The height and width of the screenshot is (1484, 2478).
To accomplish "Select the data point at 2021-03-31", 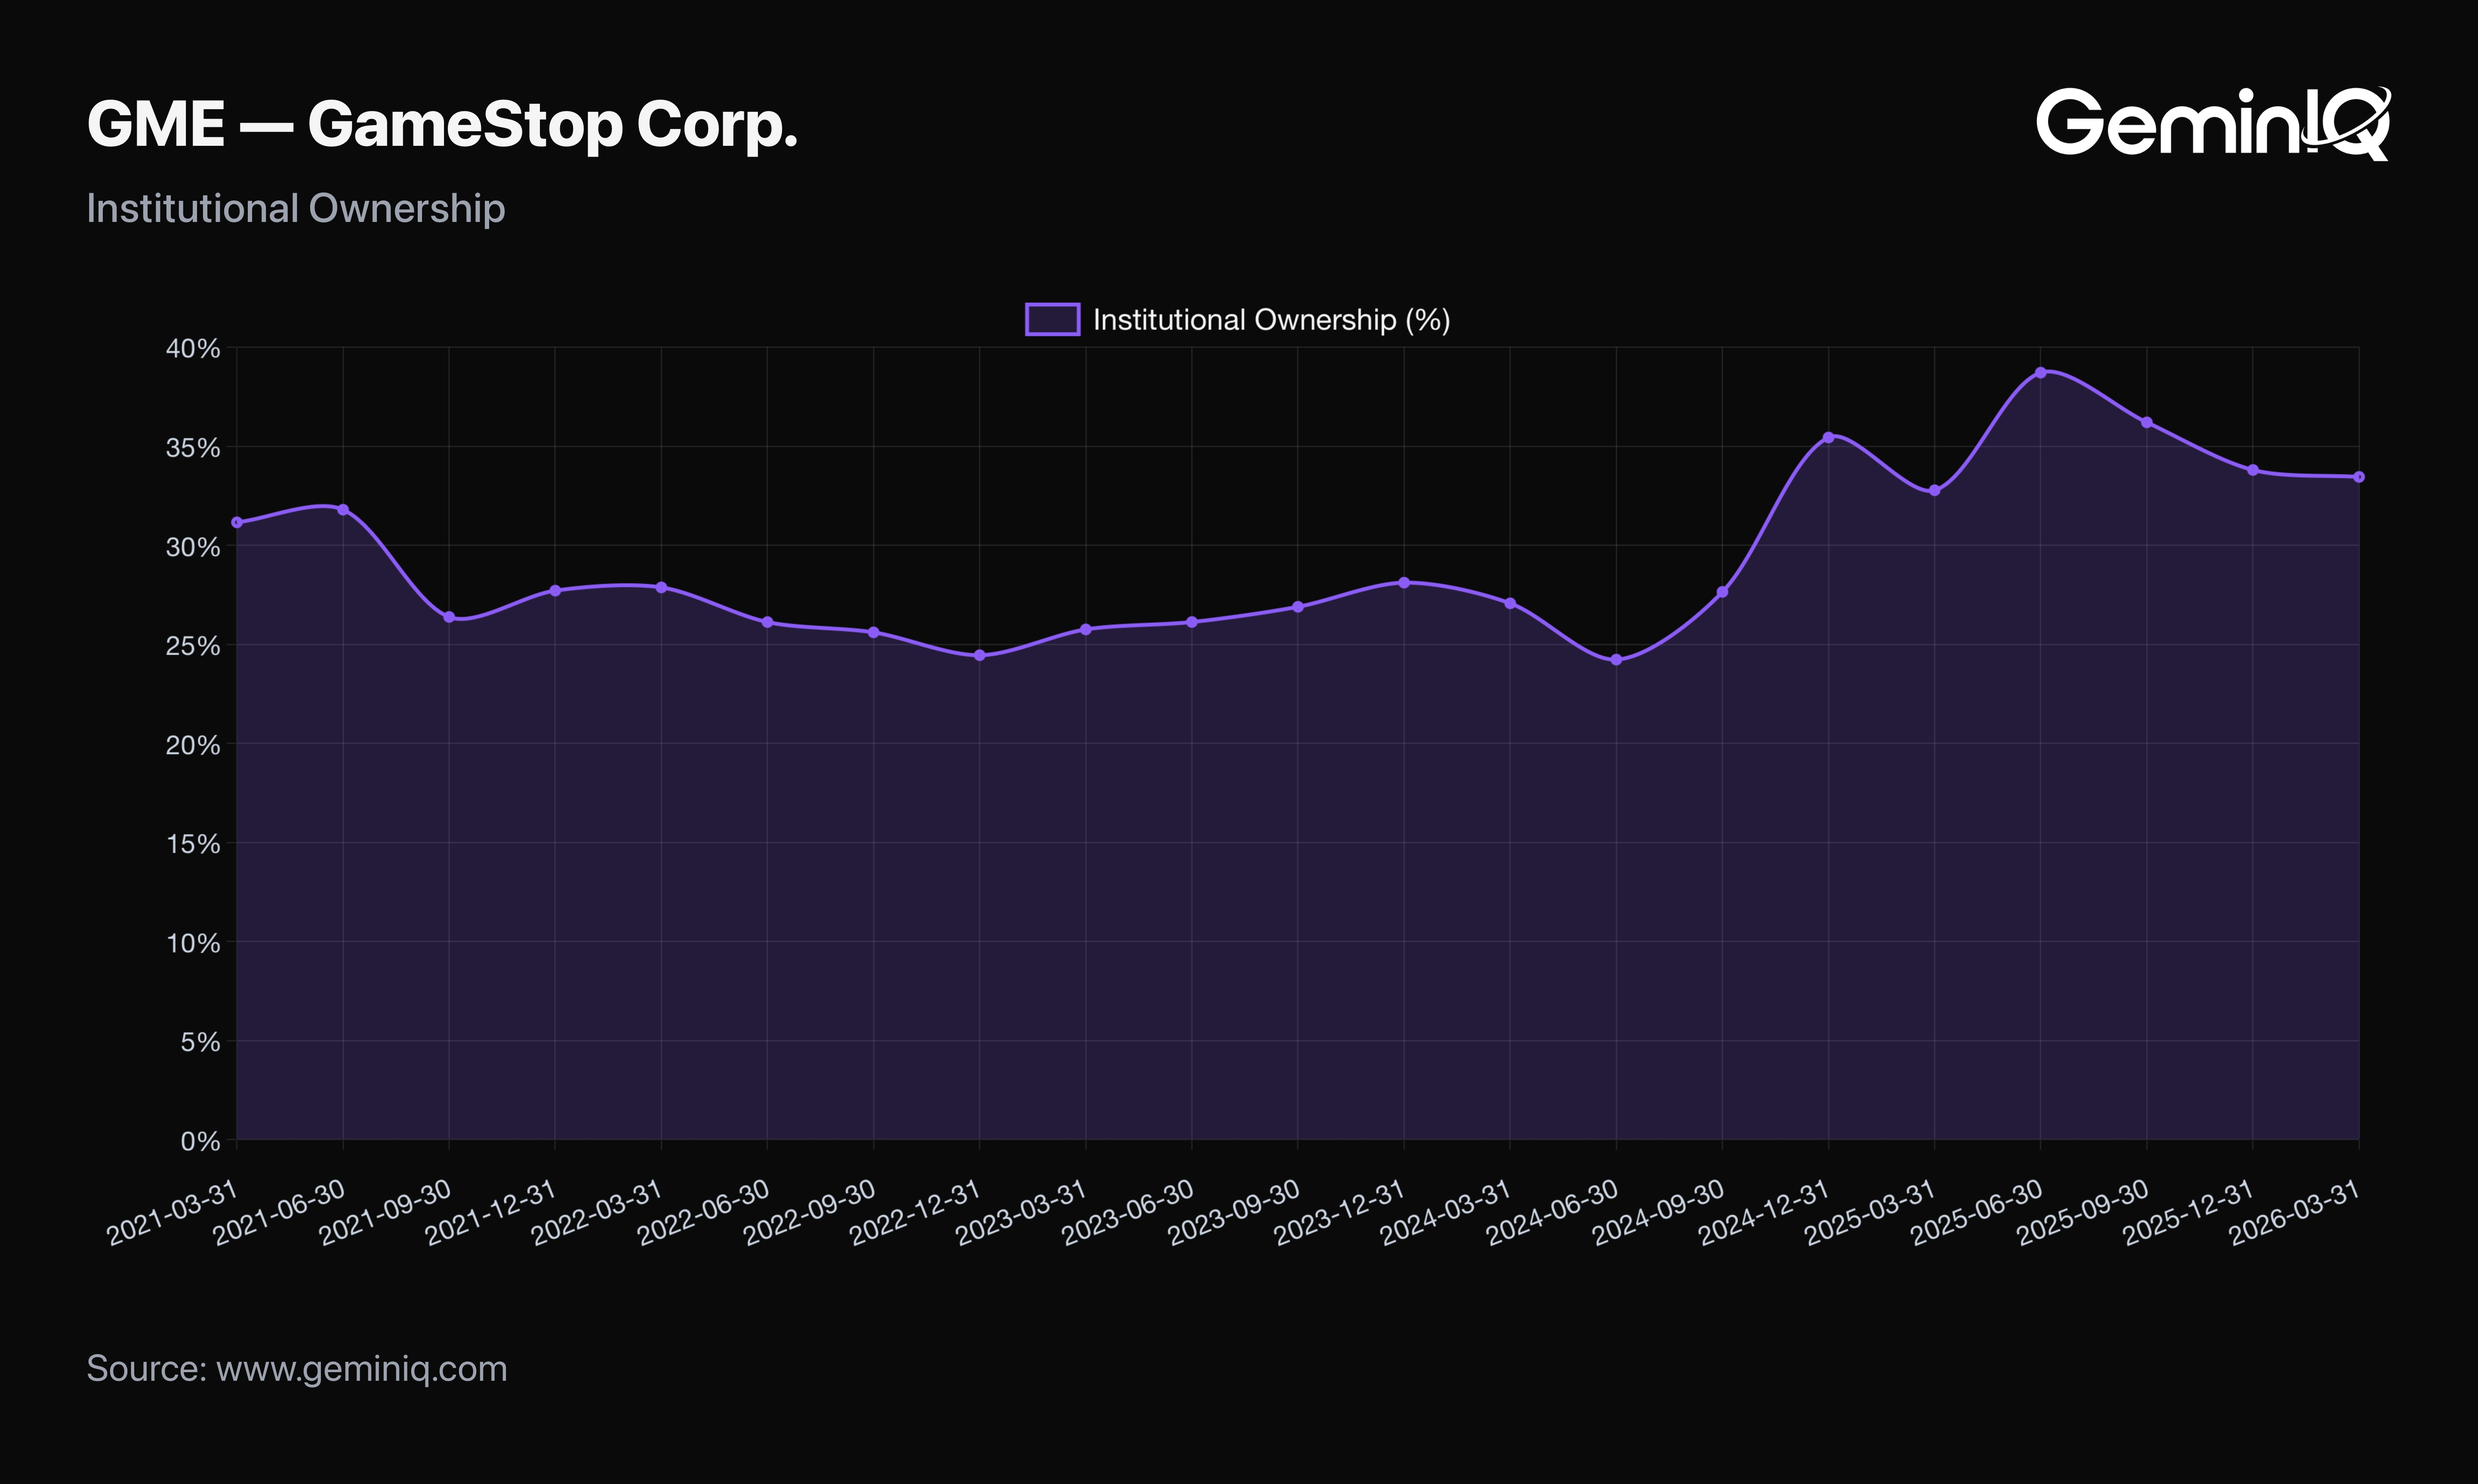I will (x=237, y=522).
